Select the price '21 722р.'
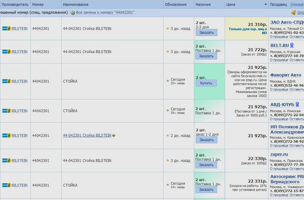304x200 pixels. 257,50
